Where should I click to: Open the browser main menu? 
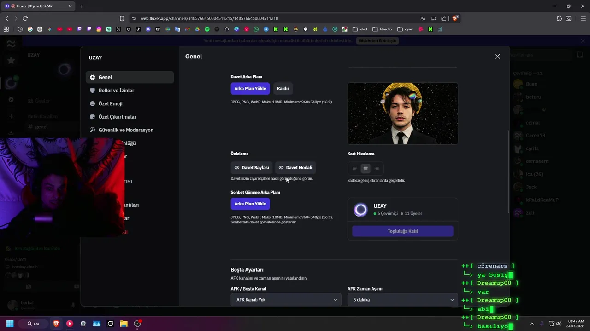pyautogui.click(x=583, y=18)
